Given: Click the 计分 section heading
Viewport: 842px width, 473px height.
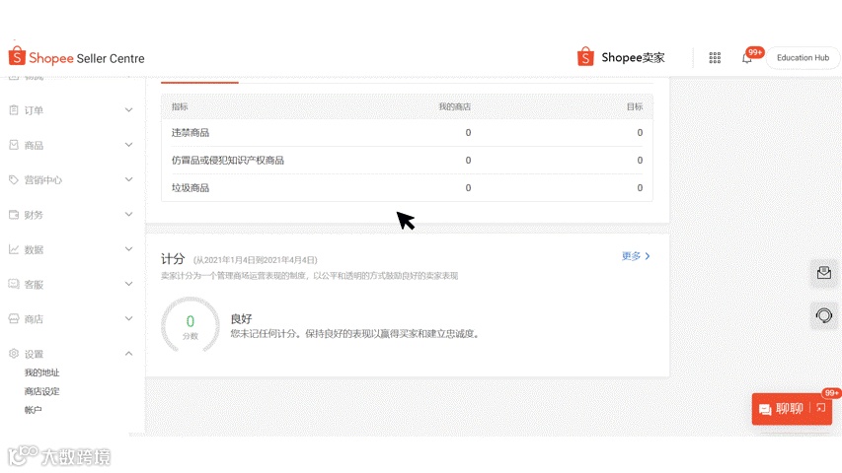Looking at the screenshot, I should point(173,259).
